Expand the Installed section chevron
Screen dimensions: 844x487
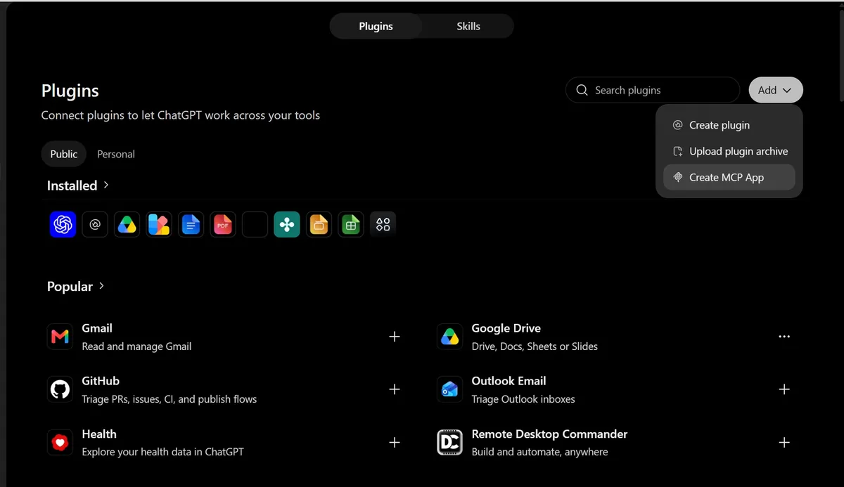pos(106,185)
